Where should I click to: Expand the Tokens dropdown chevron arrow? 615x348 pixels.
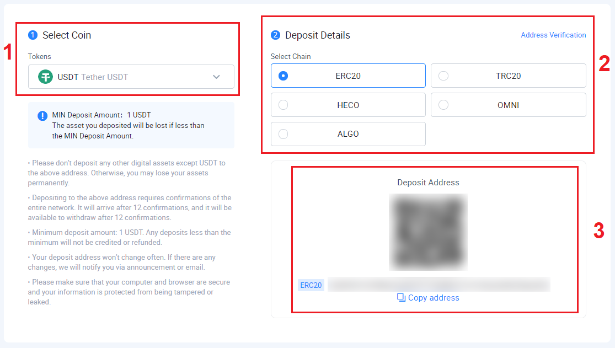[x=217, y=77]
